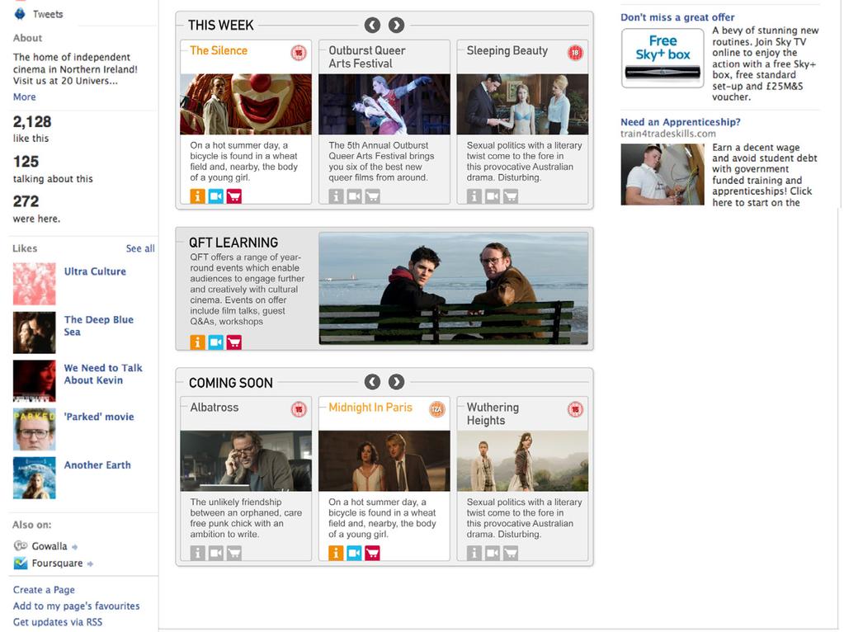Viewport: 844px width, 632px height.
Task: Open We Need to Talk About Kevin link
Action: pyautogui.click(x=103, y=374)
